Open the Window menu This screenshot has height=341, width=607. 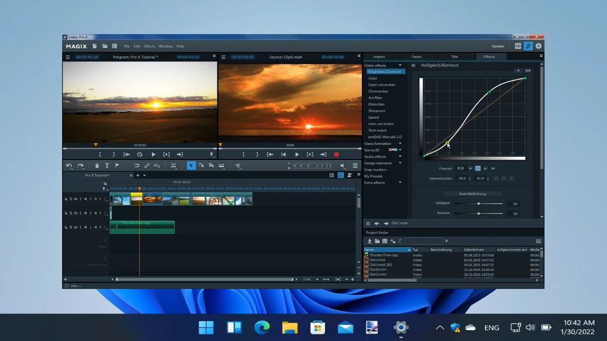[166, 46]
